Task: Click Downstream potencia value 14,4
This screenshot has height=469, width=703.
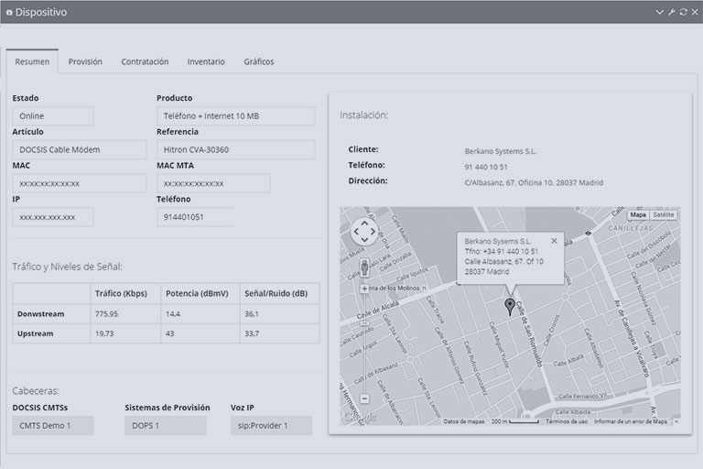Action: (173, 313)
